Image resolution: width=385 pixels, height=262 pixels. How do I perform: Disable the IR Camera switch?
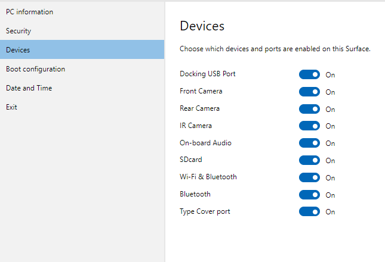[x=309, y=126]
